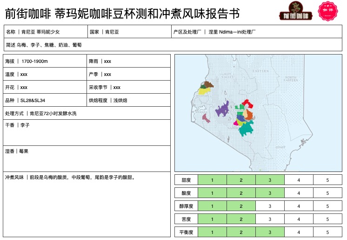Click score 4 in the 酸度 row
The height and width of the screenshot is (240, 347).
click(299, 193)
